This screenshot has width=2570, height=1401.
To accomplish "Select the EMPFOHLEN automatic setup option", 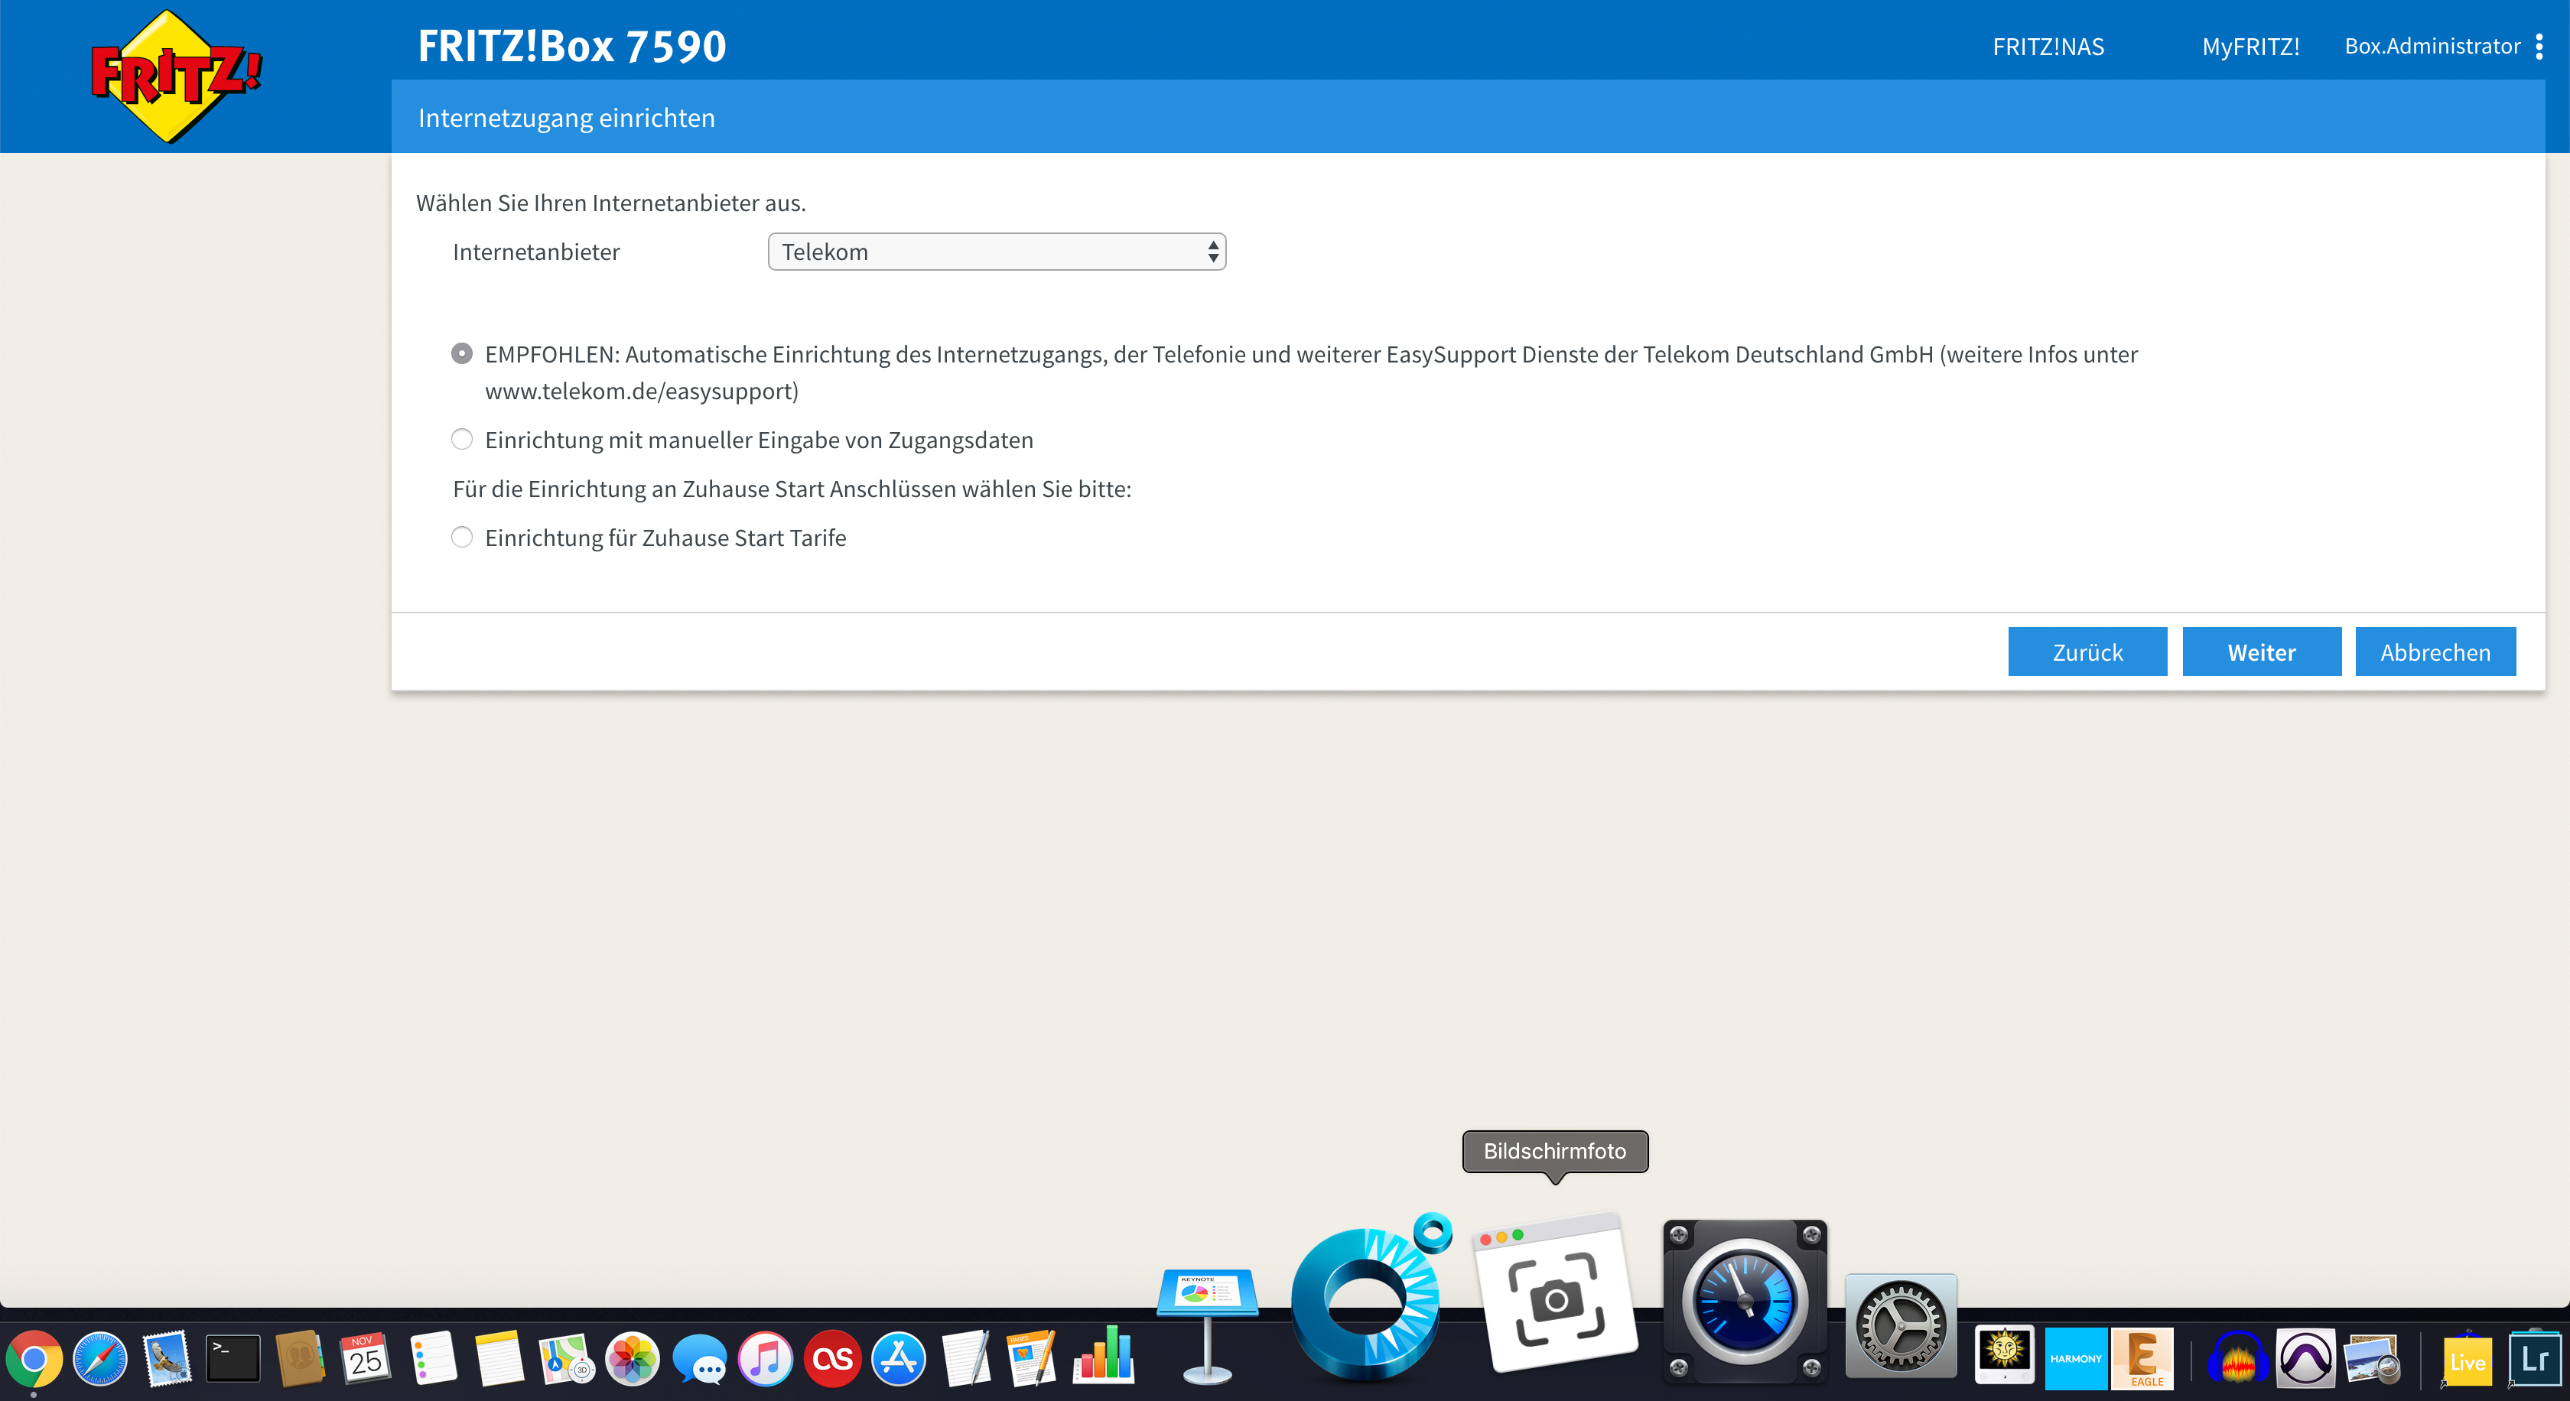I will click(461, 354).
